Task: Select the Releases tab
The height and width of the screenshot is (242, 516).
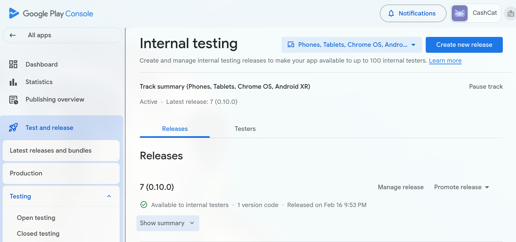Action: [x=175, y=129]
